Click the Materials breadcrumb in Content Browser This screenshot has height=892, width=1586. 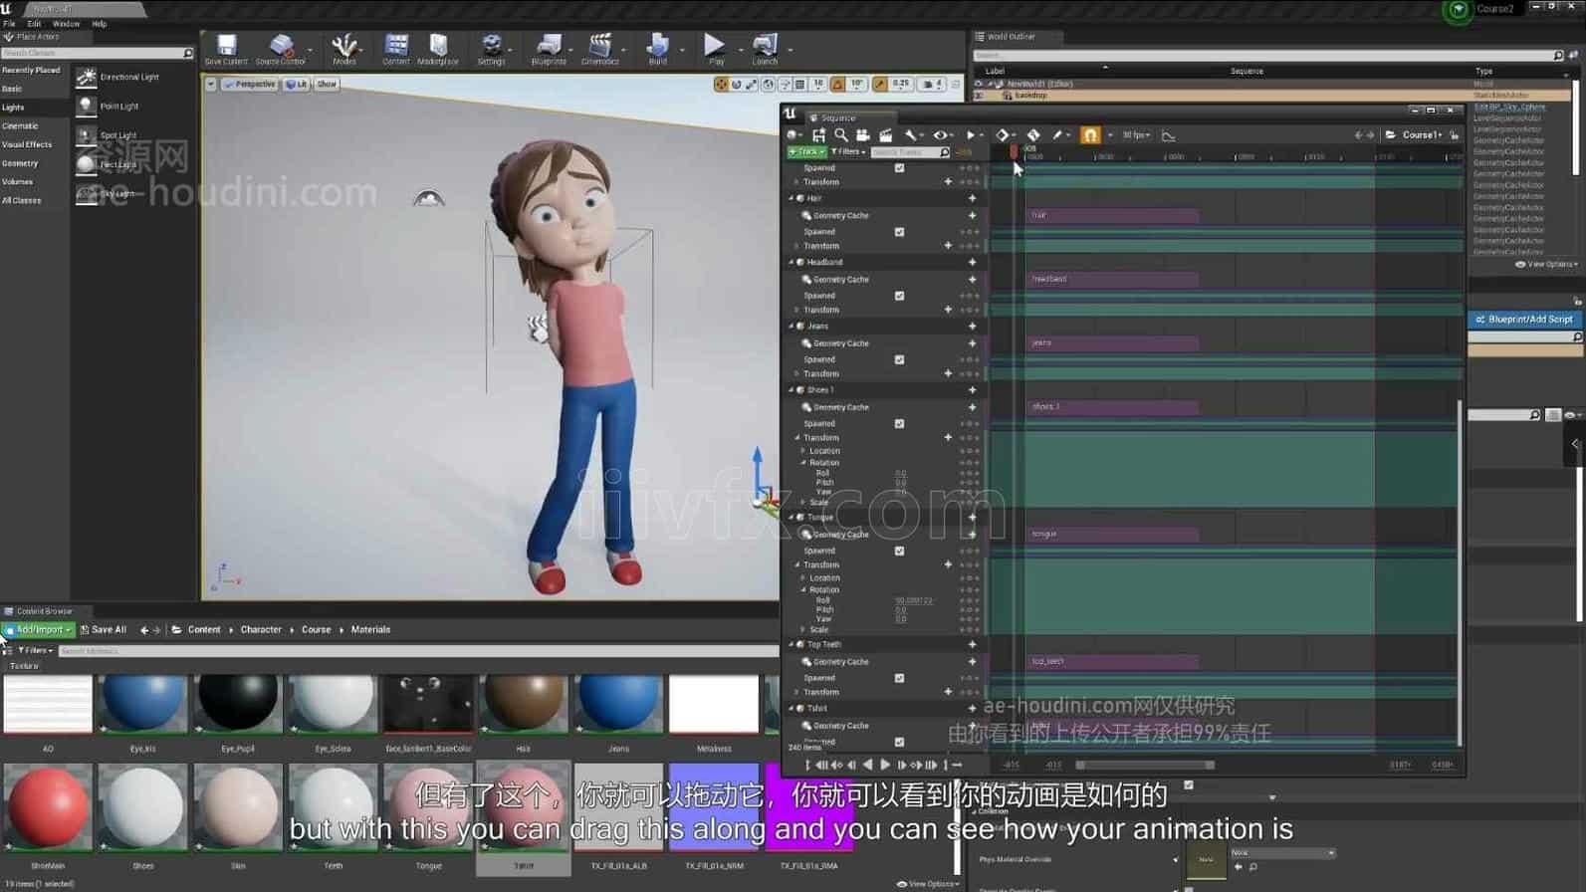pyautogui.click(x=370, y=630)
